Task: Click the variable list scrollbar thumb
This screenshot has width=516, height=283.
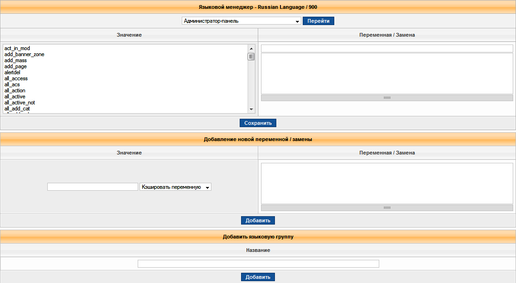Action: coord(251,57)
